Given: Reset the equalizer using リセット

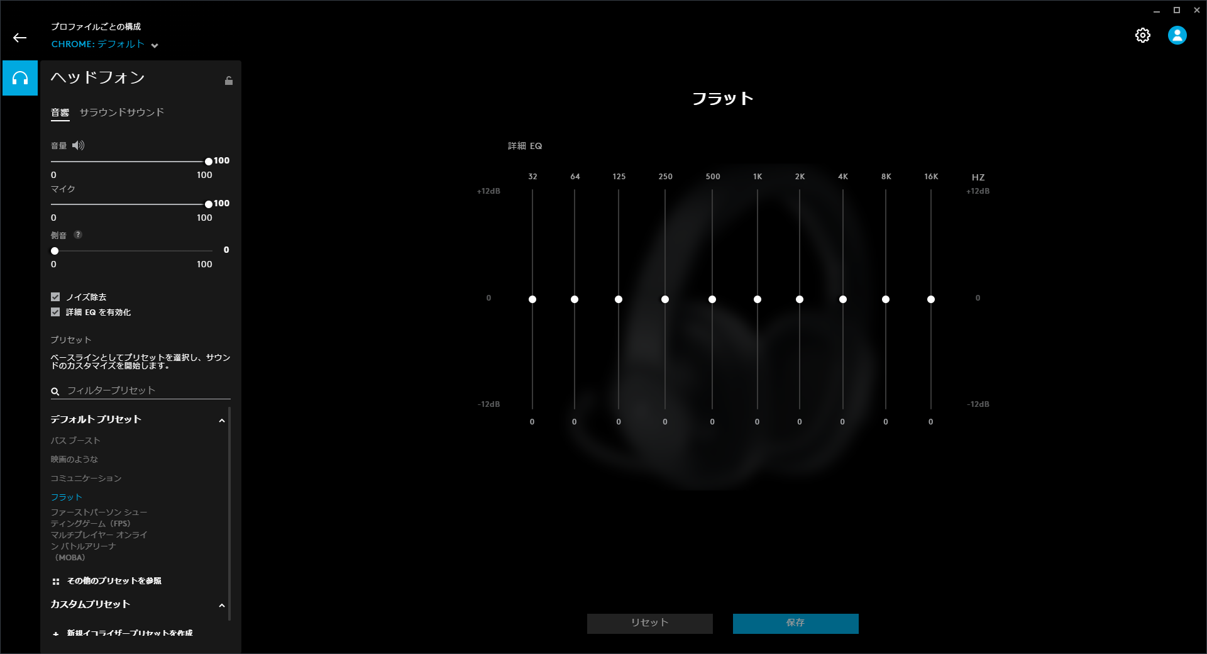Looking at the screenshot, I should [649, 623].
